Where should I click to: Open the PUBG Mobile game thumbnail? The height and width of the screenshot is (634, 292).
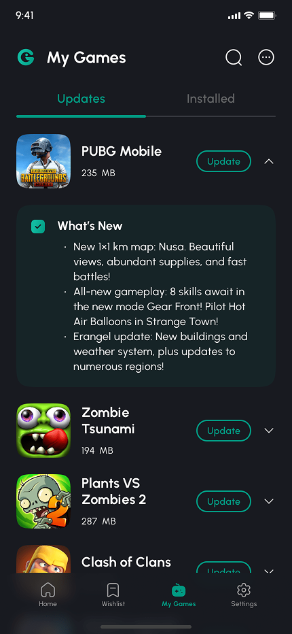(x=43, y=161)
